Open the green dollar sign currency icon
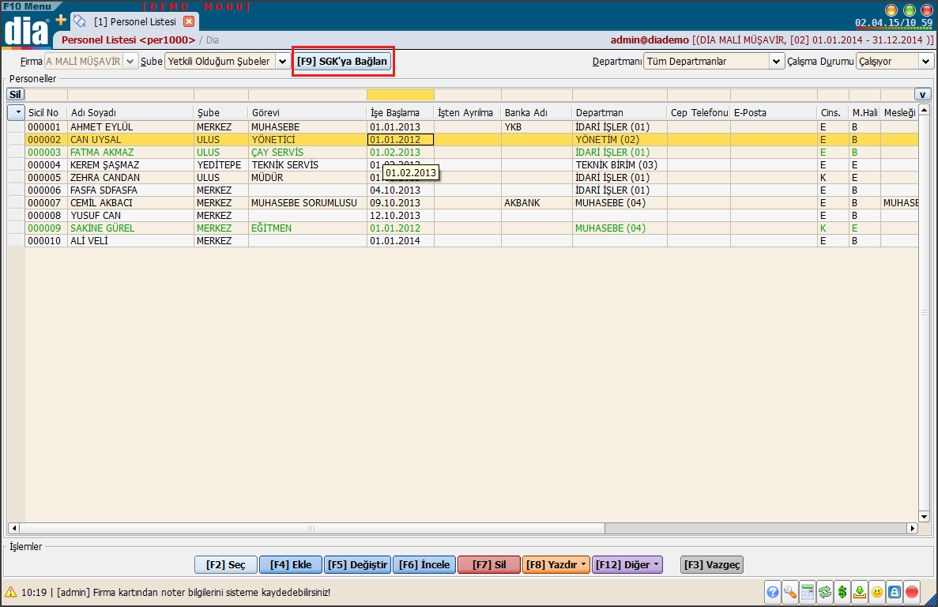This screenshot has width=938, height=607. coord(842,592)
